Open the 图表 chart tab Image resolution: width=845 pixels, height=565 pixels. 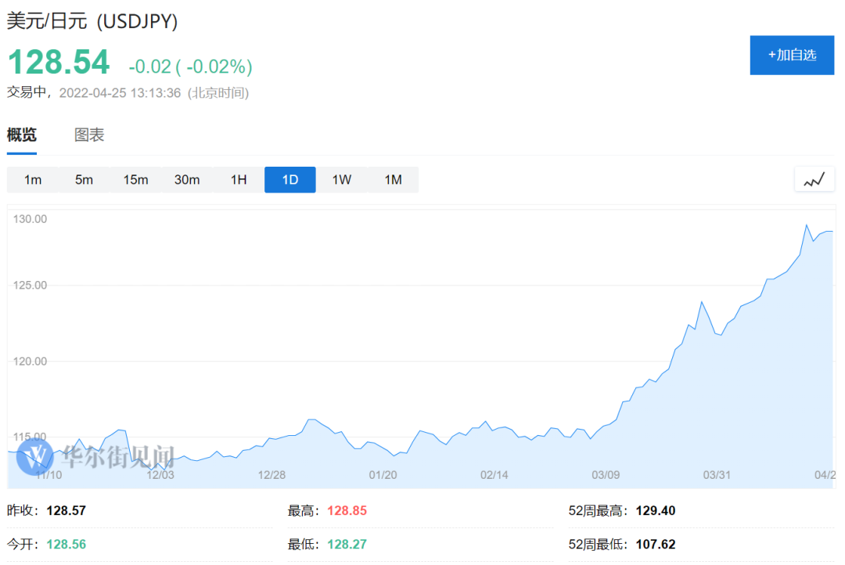click(x=89, y=135)
